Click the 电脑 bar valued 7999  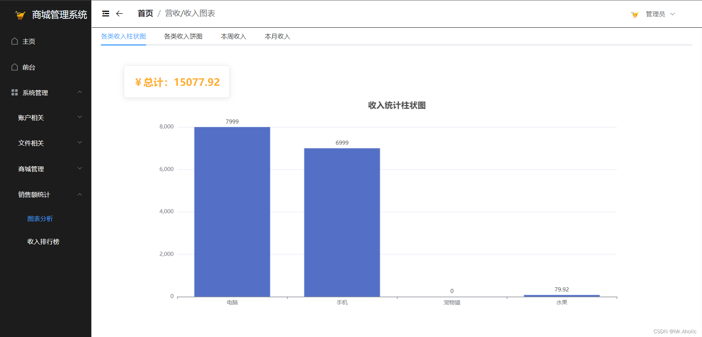[x=232, y=212]
